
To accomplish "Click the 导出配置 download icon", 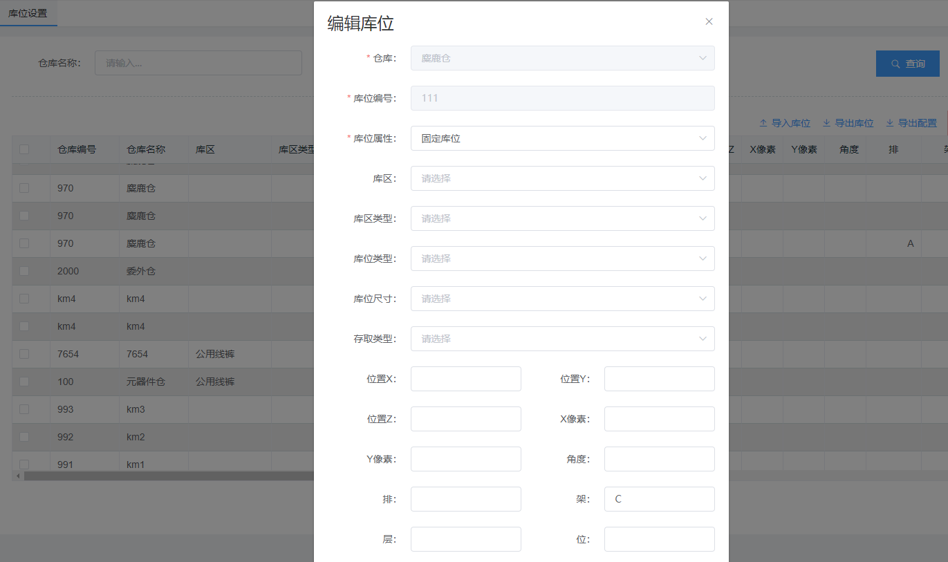I will coord(890,123).
